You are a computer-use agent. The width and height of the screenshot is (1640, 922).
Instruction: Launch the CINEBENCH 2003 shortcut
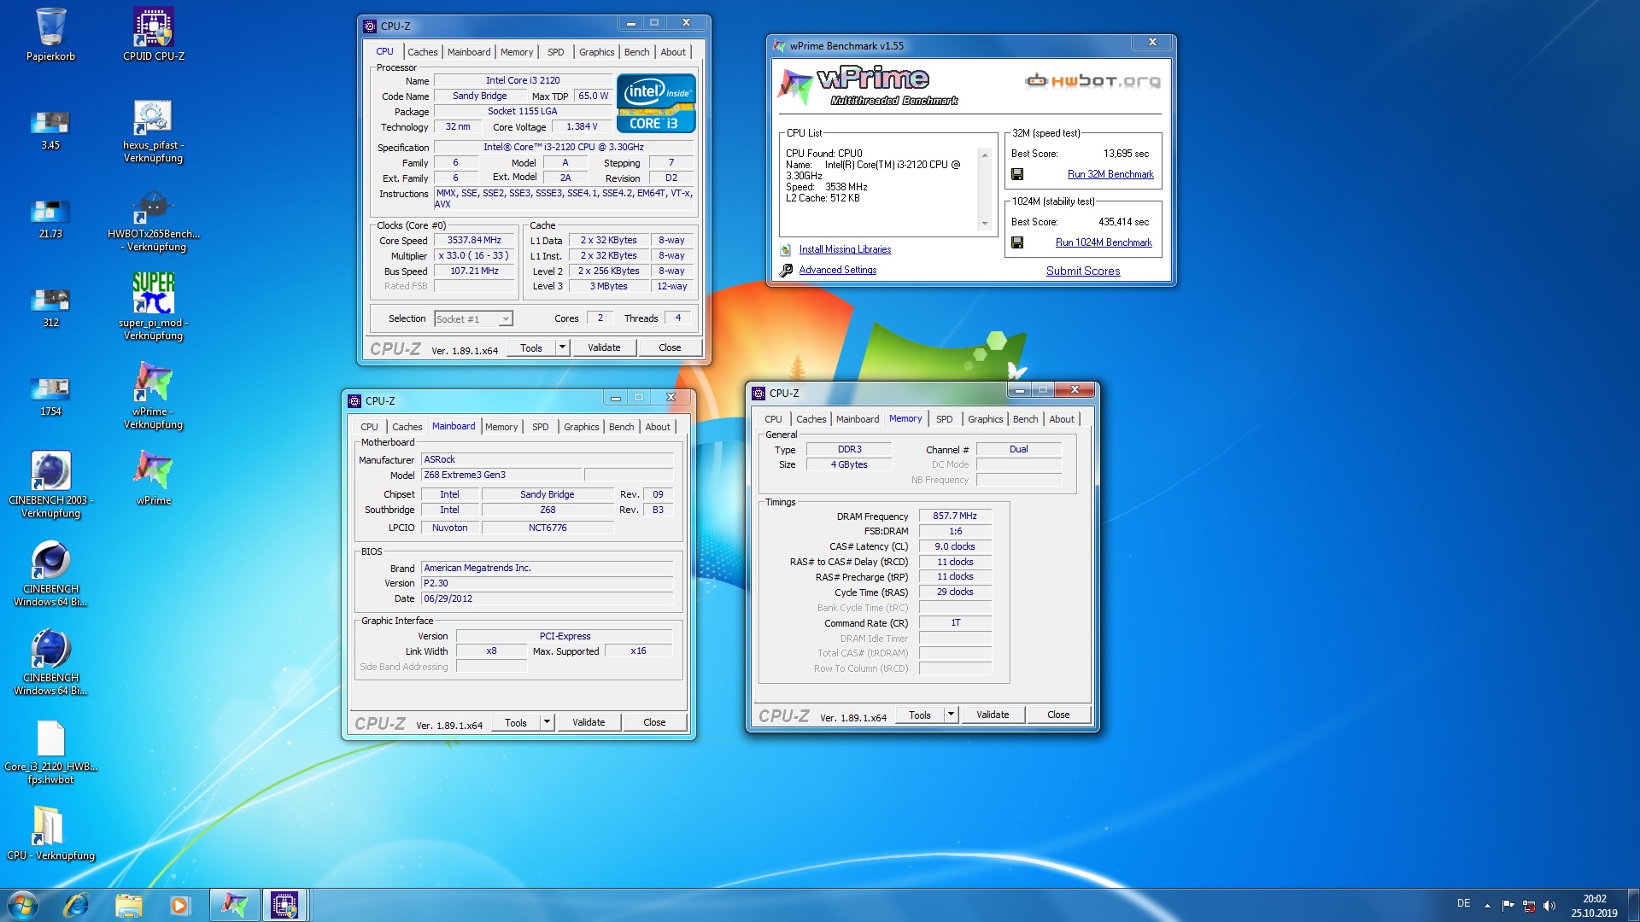click(x=50, y=485)
